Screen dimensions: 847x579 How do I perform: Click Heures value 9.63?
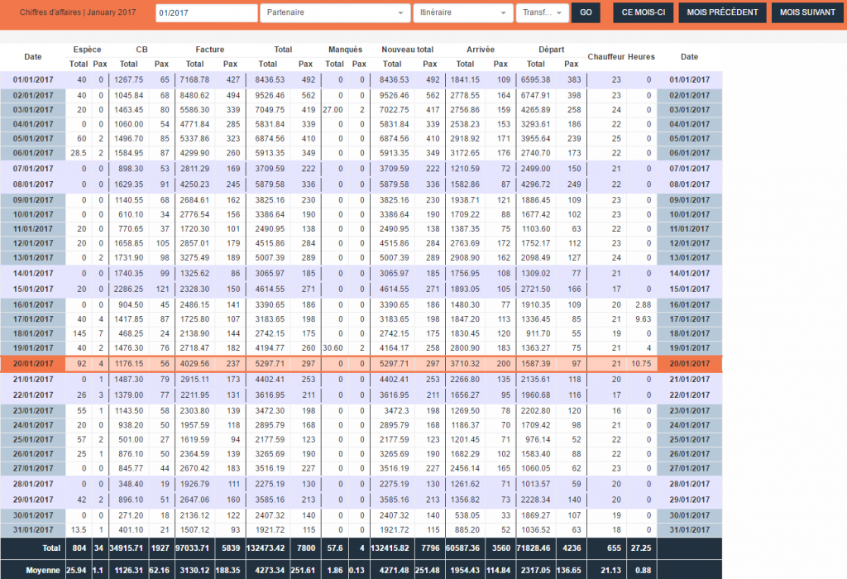point(643,319)
